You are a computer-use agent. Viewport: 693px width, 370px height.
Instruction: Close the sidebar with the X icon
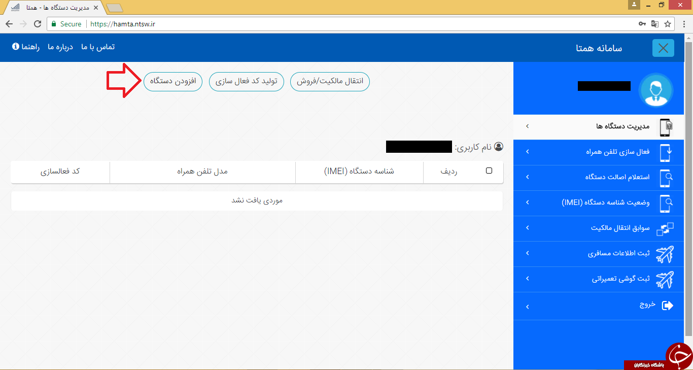pyautogui.click(x=663, y=48)
